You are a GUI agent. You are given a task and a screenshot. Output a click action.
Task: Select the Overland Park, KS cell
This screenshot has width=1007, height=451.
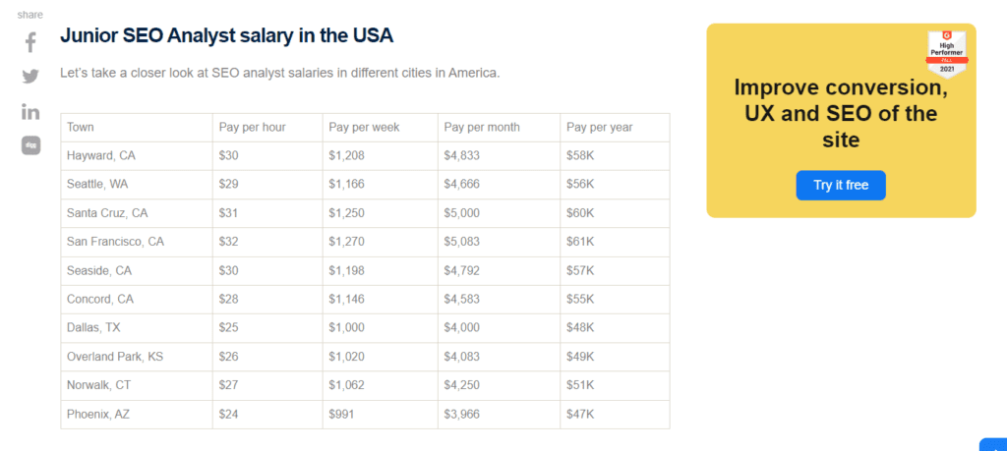point(114,358)
